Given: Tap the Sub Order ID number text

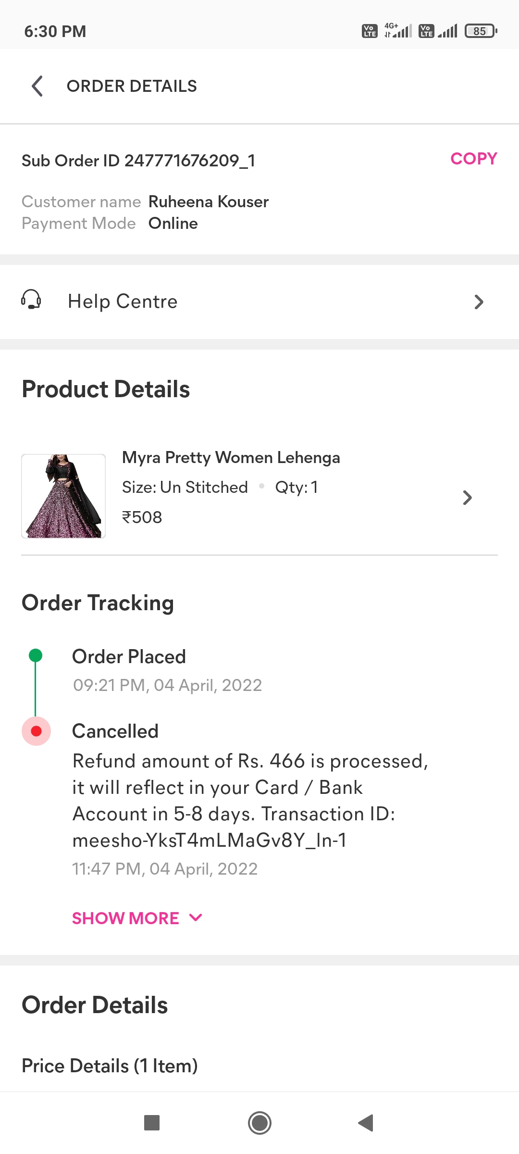Looking at the screenshot, I should (x=189, y=161).
